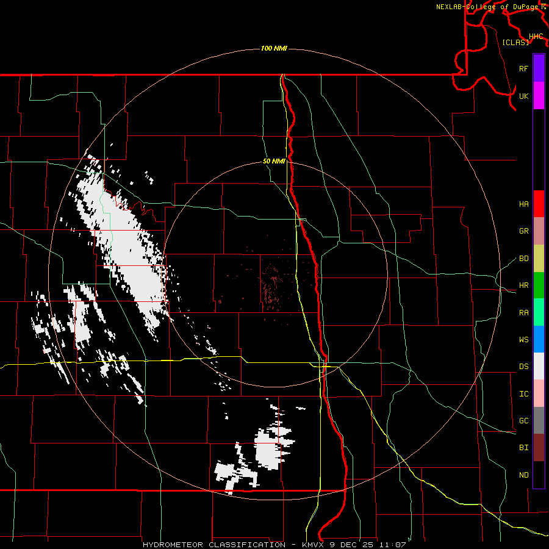The image size is (549, 549).
Task: Click the IC legend label
Action: point(524,394)
